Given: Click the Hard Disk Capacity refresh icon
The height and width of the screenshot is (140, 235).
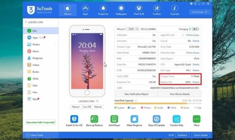Looking at the screenshot, I should click(136, 100).
